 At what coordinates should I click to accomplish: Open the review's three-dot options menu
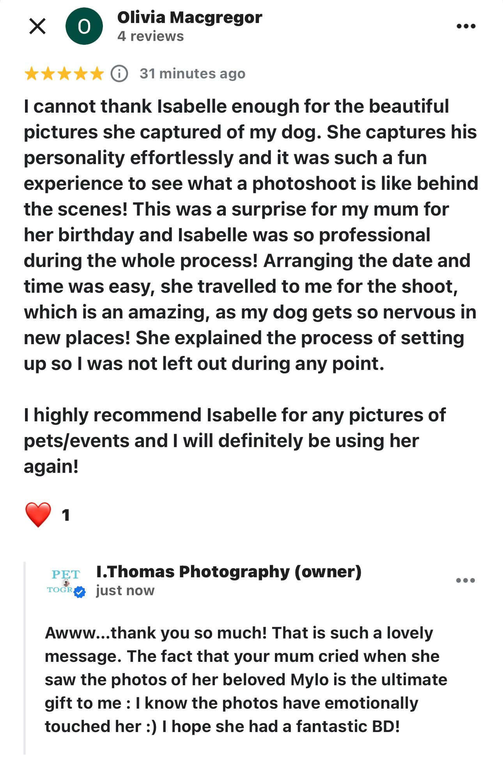tap(466, 27)
